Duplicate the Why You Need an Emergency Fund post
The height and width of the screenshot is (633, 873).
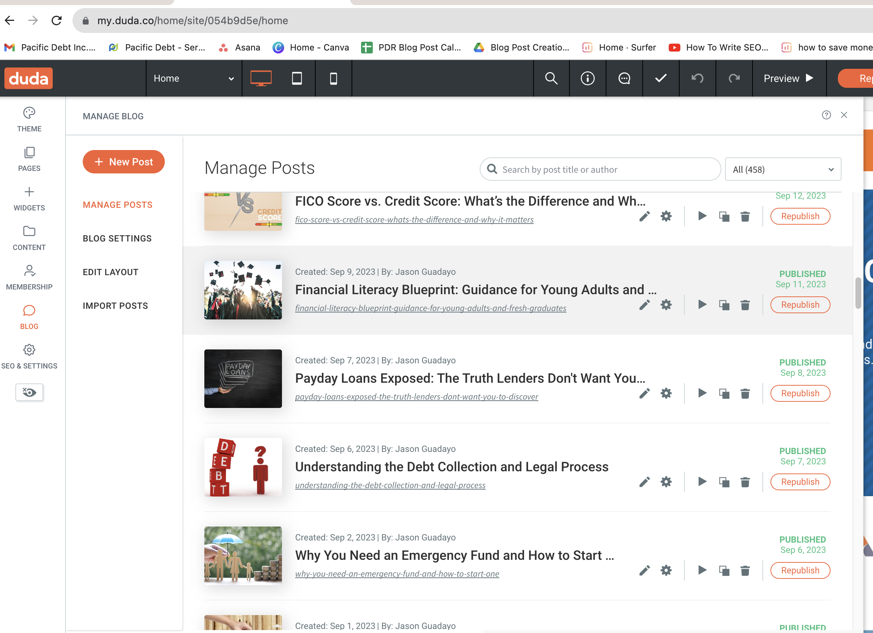(724, 570)
